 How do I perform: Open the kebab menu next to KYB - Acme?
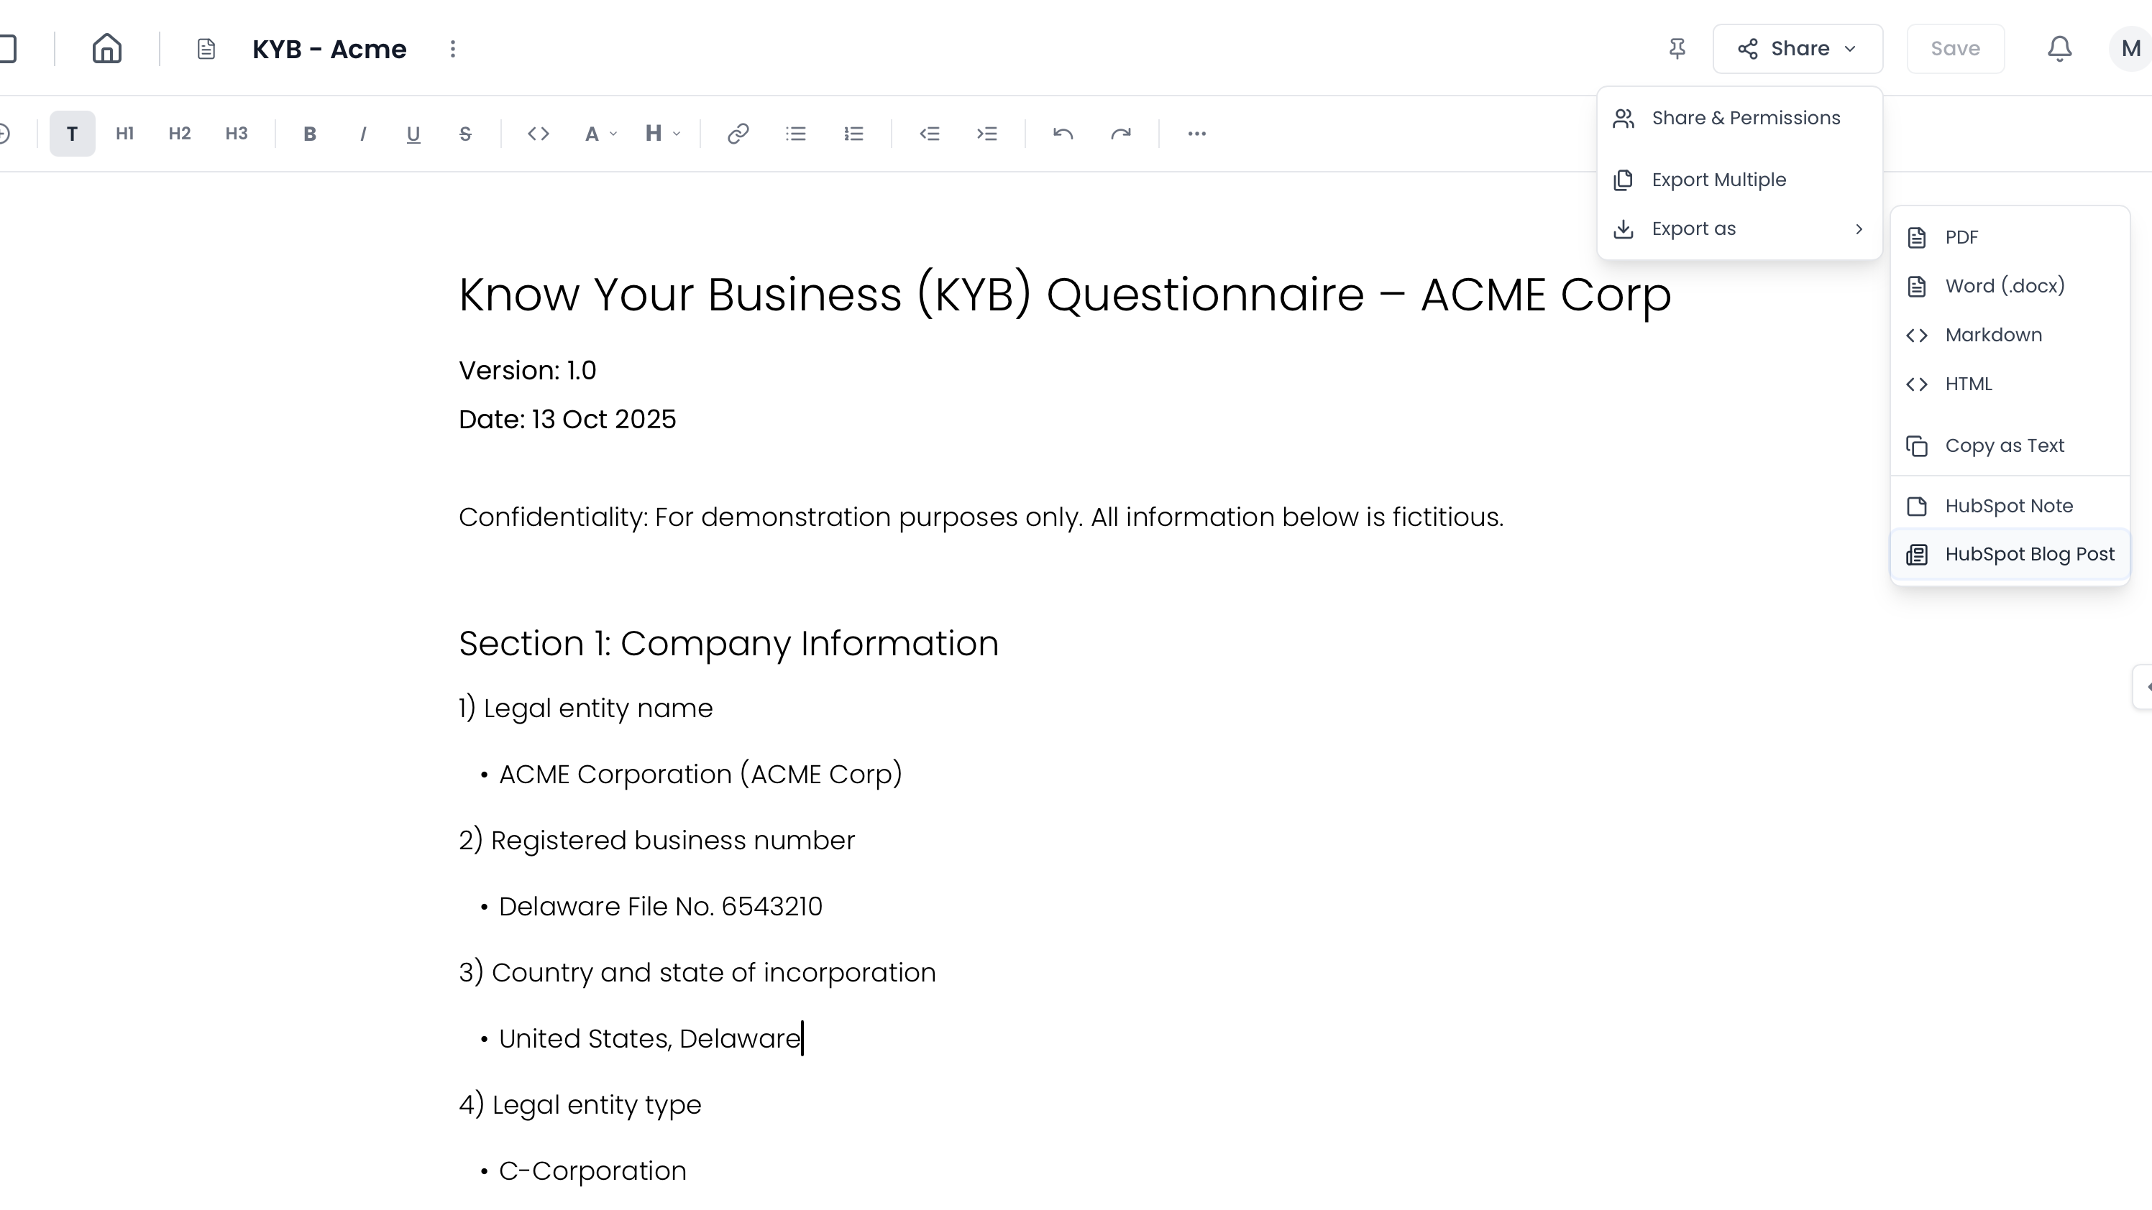click(452, 48)
